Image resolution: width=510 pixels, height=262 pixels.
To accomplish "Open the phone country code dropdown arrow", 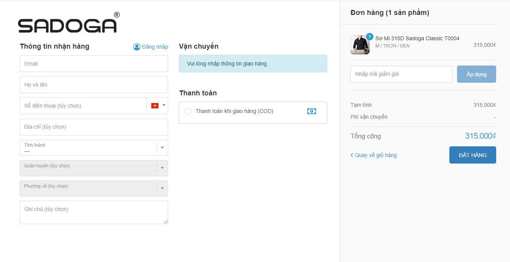I will tap(164, 105).
